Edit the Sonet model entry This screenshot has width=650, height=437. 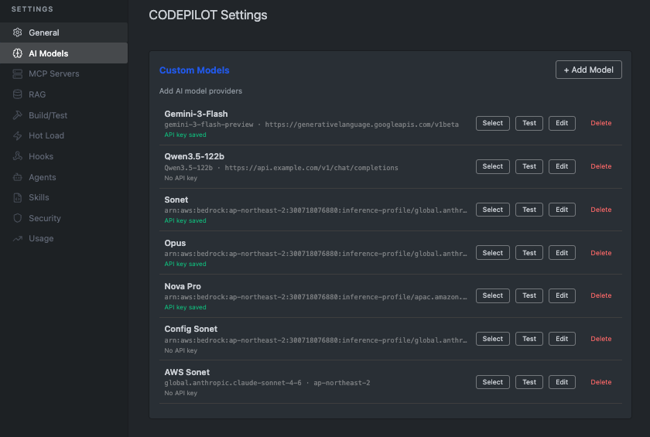[x=562, y=210]
